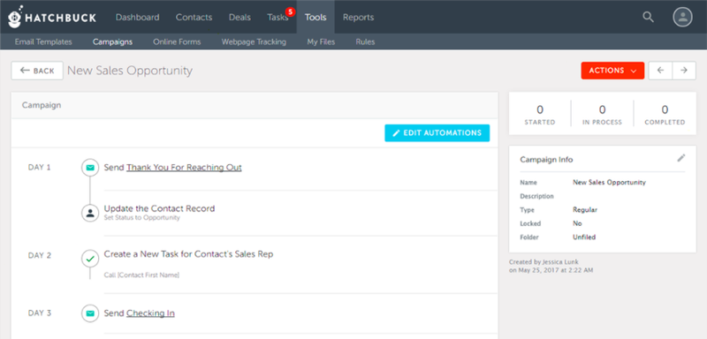Click the envelope icon for Checking In step
707x339 pixels.
(x=90, y=313)
